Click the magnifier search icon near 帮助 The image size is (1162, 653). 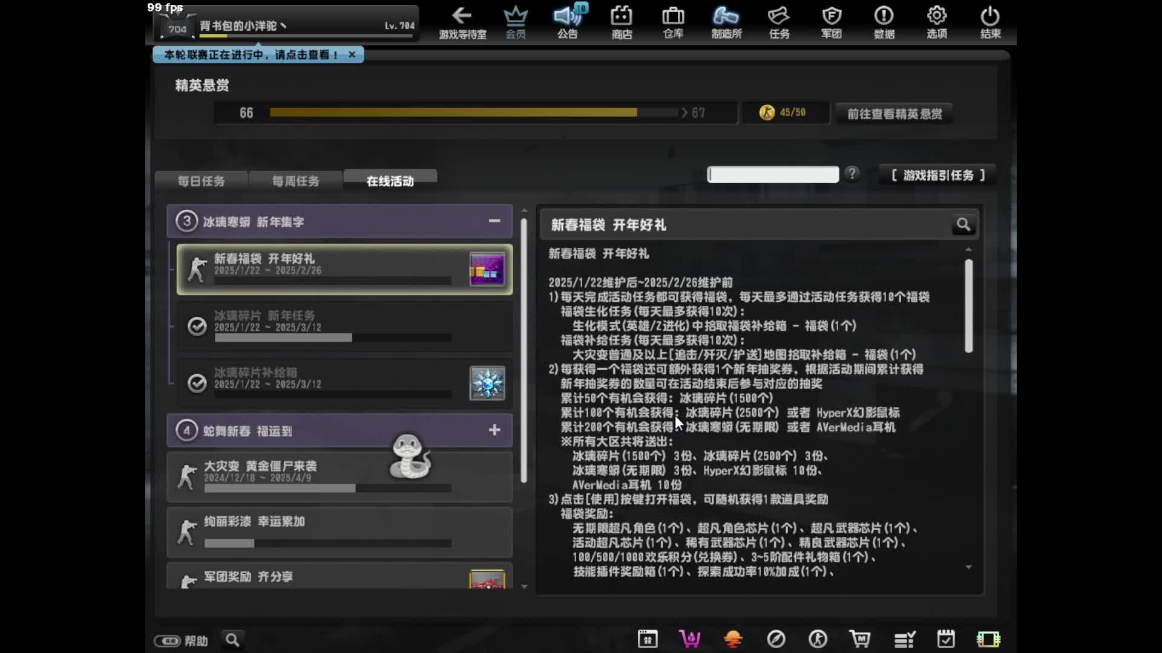232,639
